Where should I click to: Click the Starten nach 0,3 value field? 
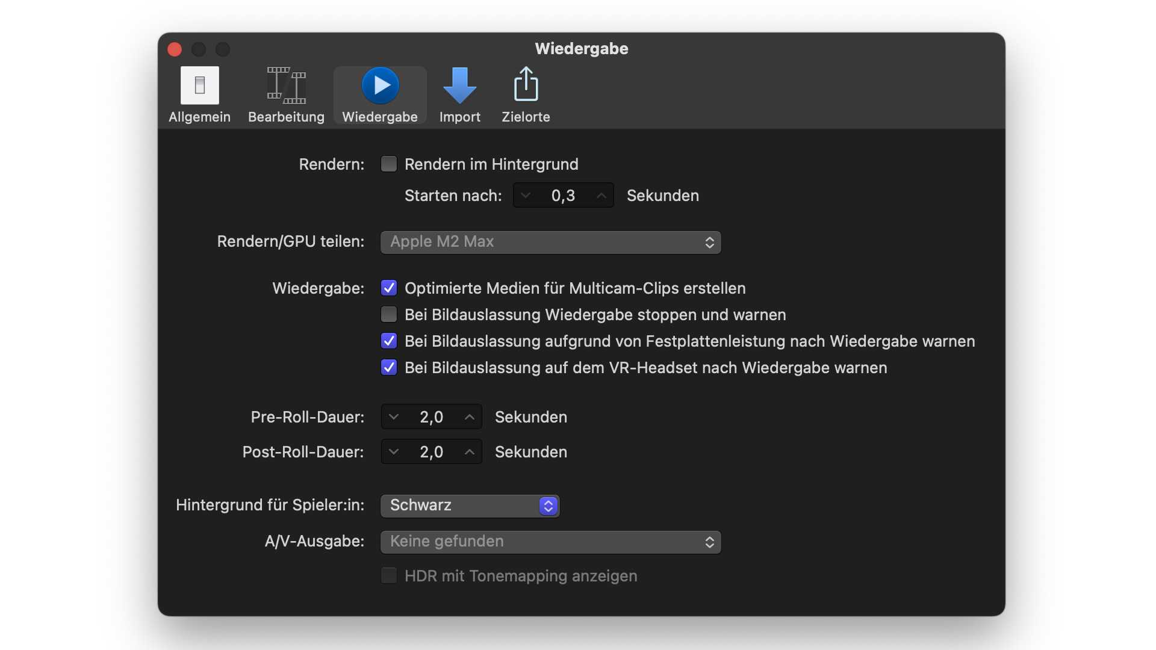[563, 196]
